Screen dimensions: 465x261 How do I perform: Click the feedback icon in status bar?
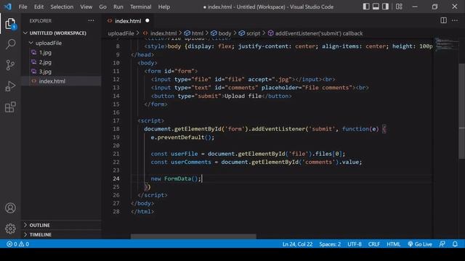coord(442,244)
